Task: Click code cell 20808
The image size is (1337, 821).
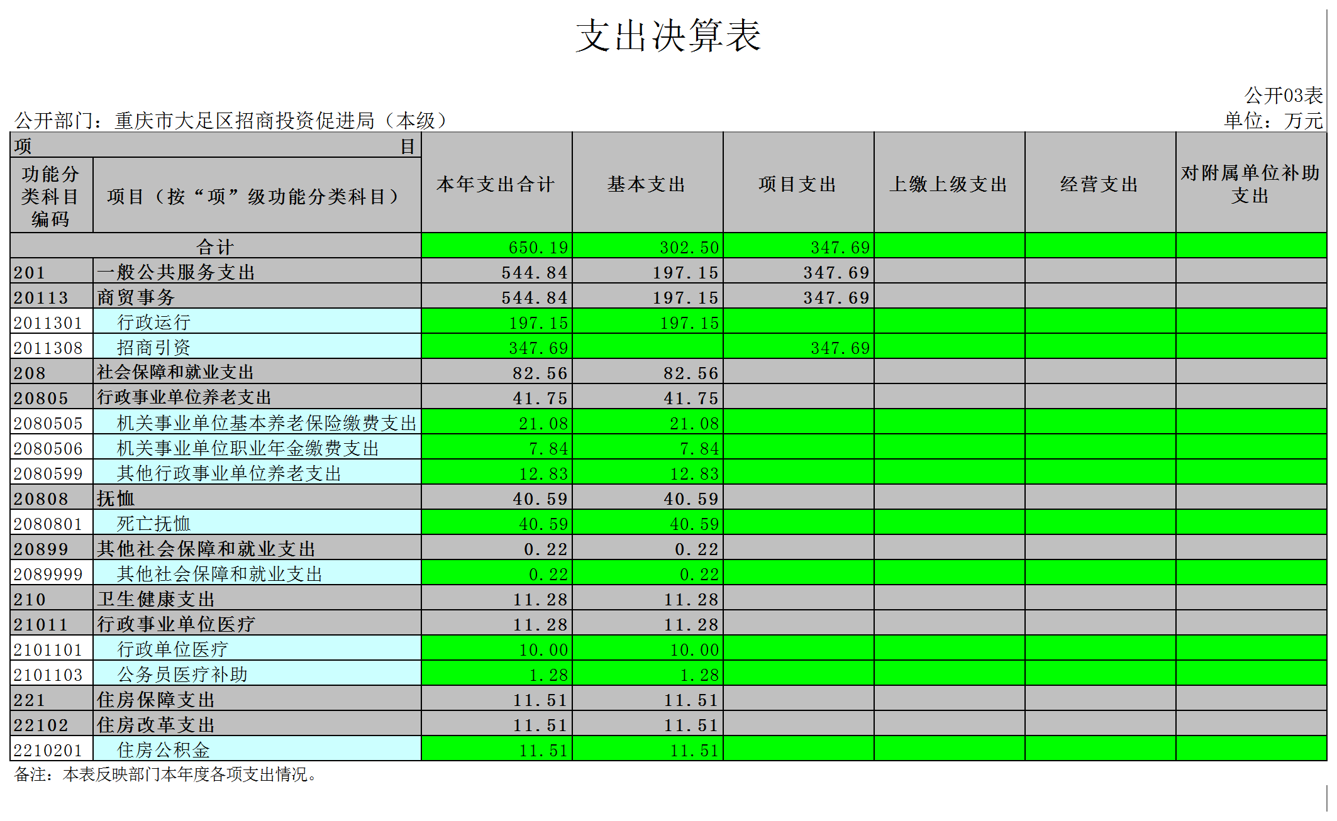Action: (52, 497)
